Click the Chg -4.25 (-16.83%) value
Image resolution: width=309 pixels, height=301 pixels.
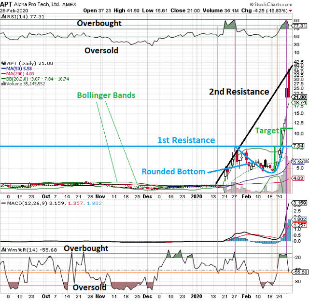pyautogui.click(x=265, y=11)
